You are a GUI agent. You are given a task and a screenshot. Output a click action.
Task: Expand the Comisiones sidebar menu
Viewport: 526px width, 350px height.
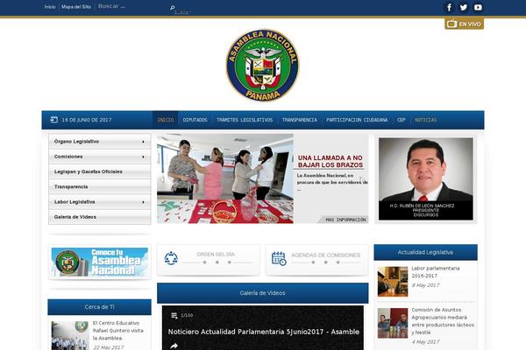click(x=143, y=157)
